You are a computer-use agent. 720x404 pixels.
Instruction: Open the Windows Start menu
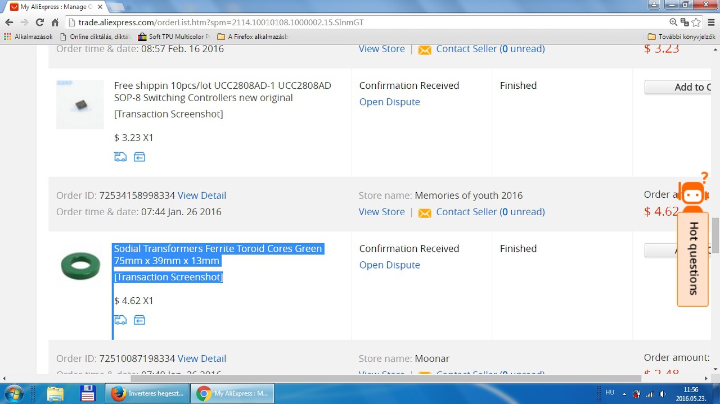click(13, 393)
